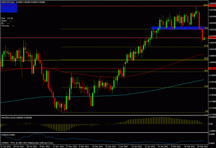Click the MACD 0.00 axis value

(x=211, y=124)
